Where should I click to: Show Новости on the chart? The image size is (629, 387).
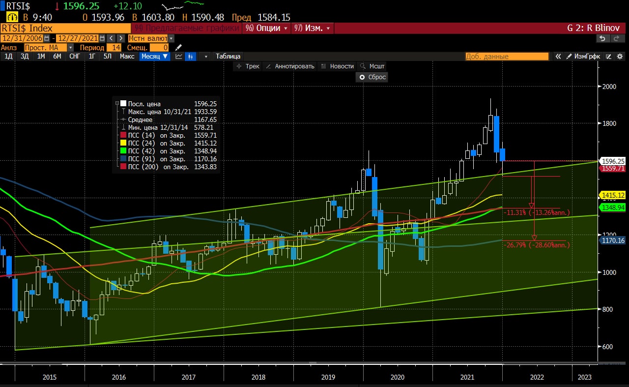point(337,66)
